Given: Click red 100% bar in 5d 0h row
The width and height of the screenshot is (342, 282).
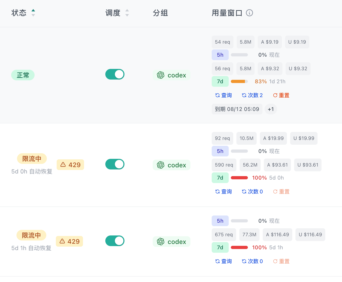Looking at the screenshot, I should pyautogui.click(x=239, y=178).
